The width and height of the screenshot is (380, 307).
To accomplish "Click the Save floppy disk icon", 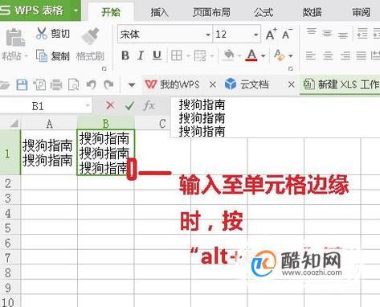I will [22, 84].
